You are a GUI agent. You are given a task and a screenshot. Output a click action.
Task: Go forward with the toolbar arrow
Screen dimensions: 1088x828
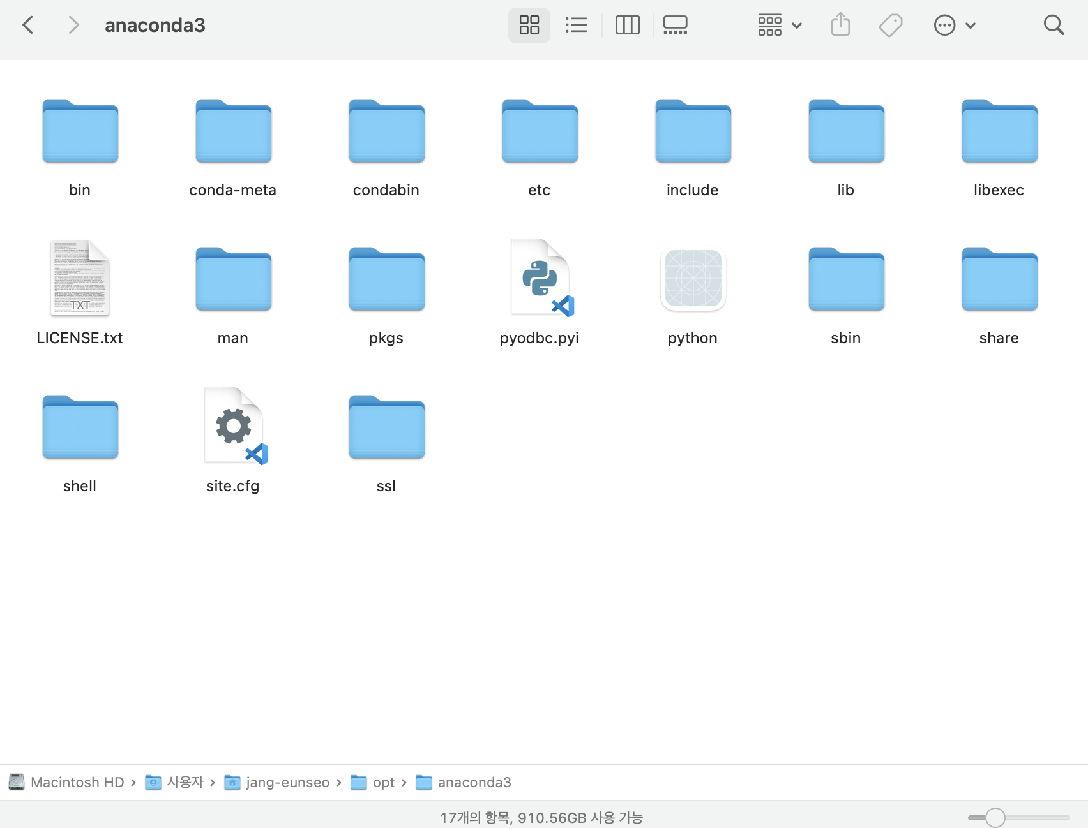[73, 26]
